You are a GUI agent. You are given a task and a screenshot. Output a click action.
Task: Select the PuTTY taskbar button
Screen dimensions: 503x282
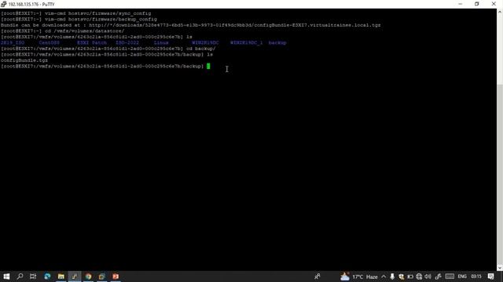[75, 277]
